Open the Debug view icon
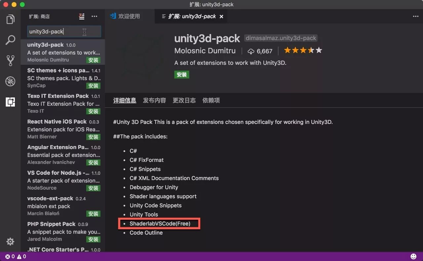The image size is (423, 261). [11, 81]
